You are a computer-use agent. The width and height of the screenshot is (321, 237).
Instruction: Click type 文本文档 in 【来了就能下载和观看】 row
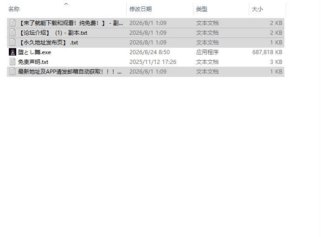point(207,23)
